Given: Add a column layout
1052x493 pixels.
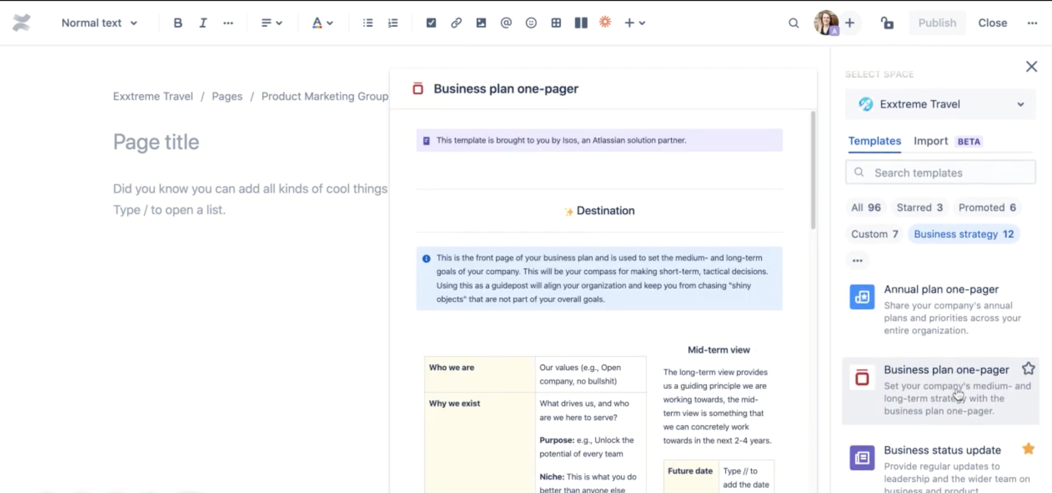Looking at the screenshot, I should click(x=581, y=23).
